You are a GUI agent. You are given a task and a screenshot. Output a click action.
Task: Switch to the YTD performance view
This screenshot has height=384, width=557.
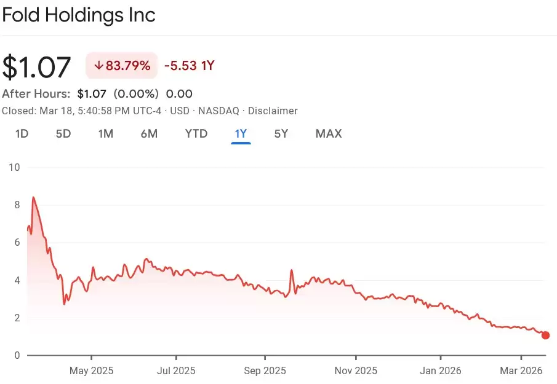click(x=196, y=133)
